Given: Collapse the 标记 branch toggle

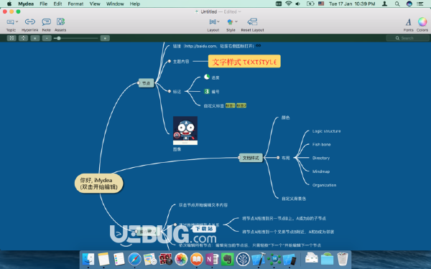Looking at the screenshot, I should pos(170,91).
